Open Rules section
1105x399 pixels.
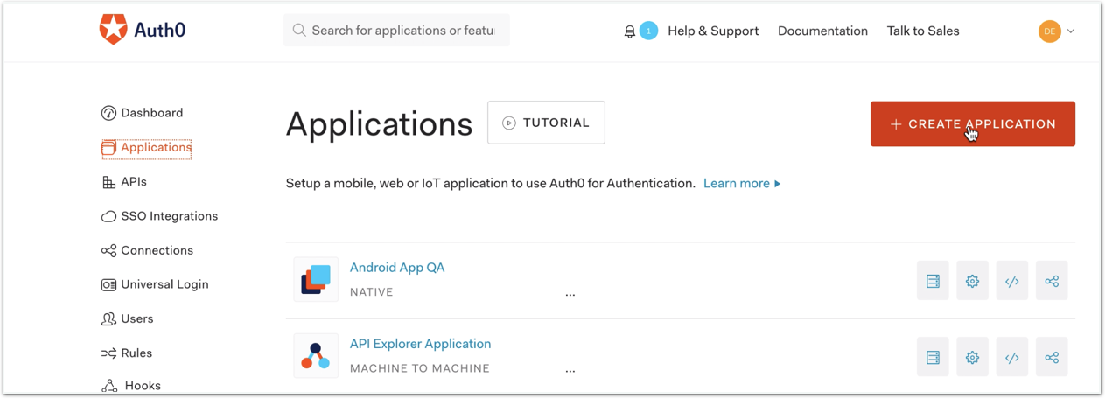pyautogui.click(x=136, y=353)
